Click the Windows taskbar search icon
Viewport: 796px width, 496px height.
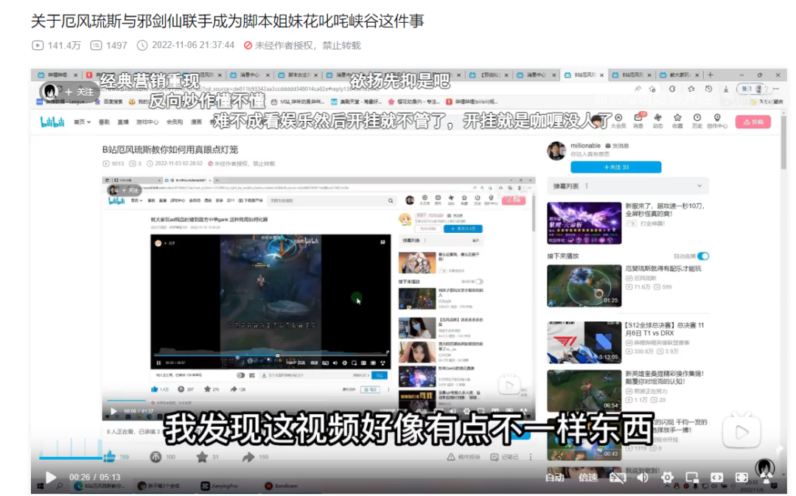point(60,486)
